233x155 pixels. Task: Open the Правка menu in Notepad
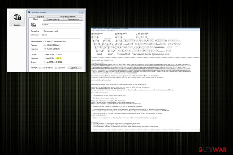click(97, 30)
